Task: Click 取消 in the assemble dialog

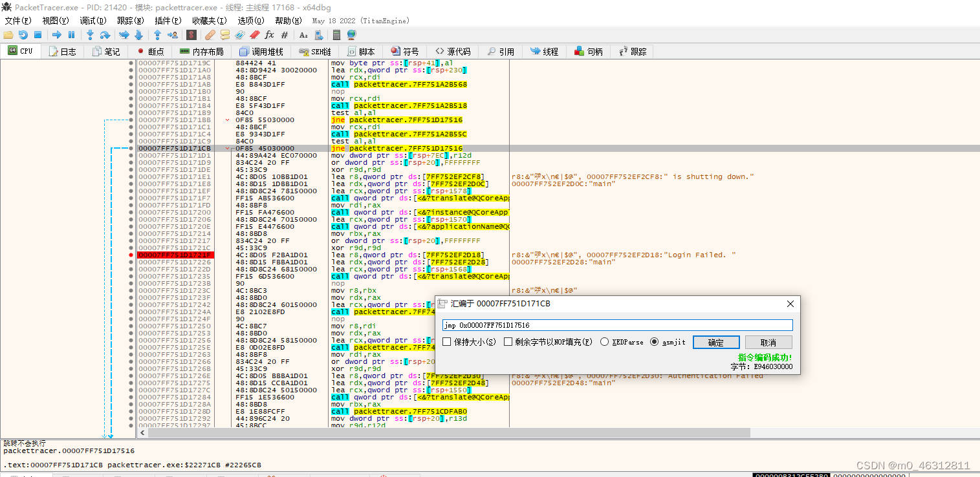Action: pyautogui.click(x=768, y=343)
